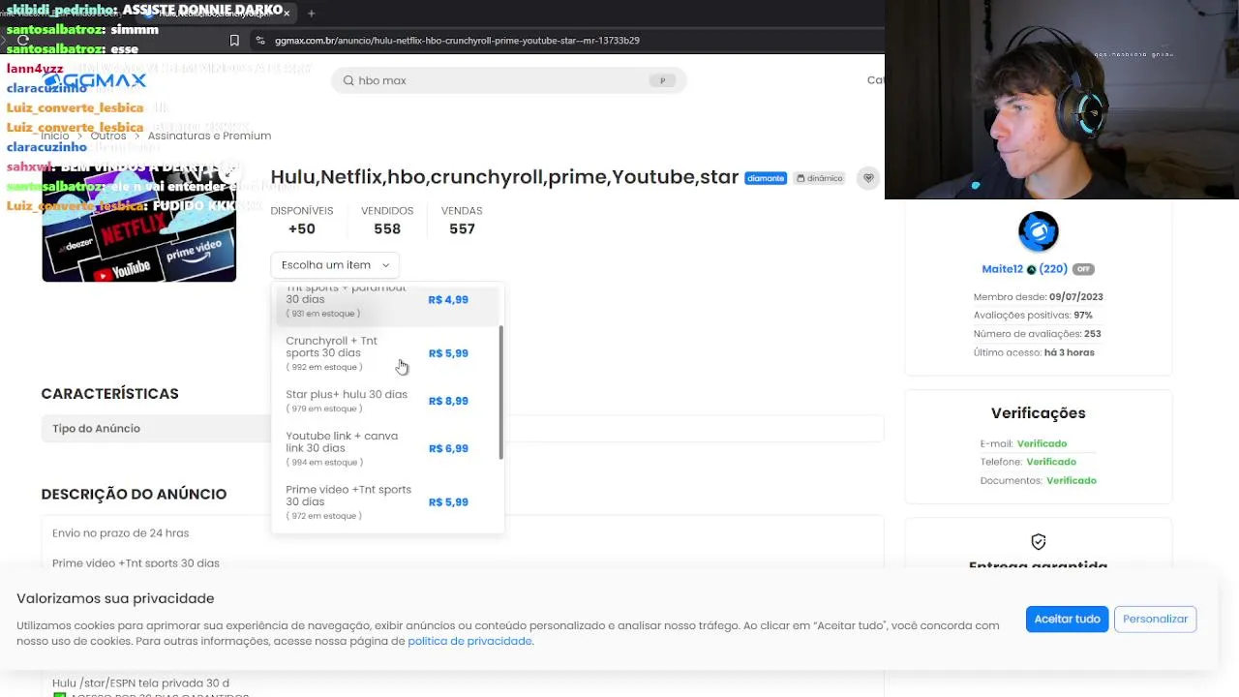Click the CARACTERÍSTICAS heading
Viewport: 1239px width, 697px height.
pos(109,394)
